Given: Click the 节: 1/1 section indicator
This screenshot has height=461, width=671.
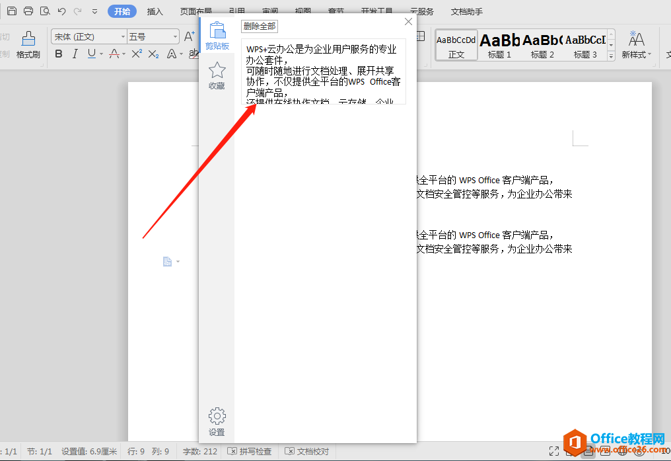Looking at the screenshot, I should pos(40,451).
